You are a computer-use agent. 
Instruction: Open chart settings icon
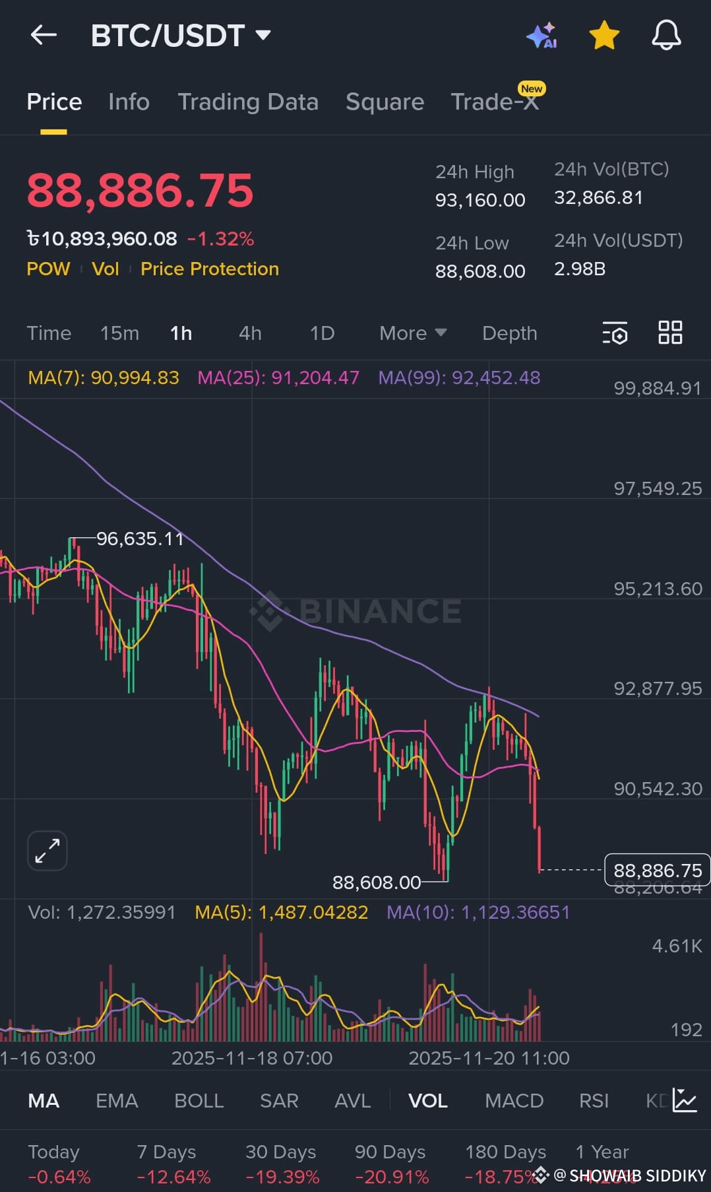615,333
